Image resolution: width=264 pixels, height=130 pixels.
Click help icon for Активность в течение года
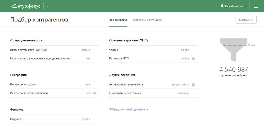click(193, 85)
